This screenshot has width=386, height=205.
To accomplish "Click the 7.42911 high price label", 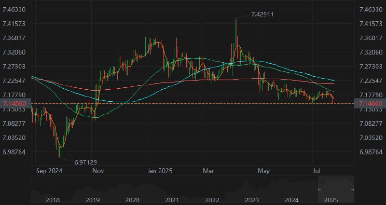I will (x=262, y=14).
